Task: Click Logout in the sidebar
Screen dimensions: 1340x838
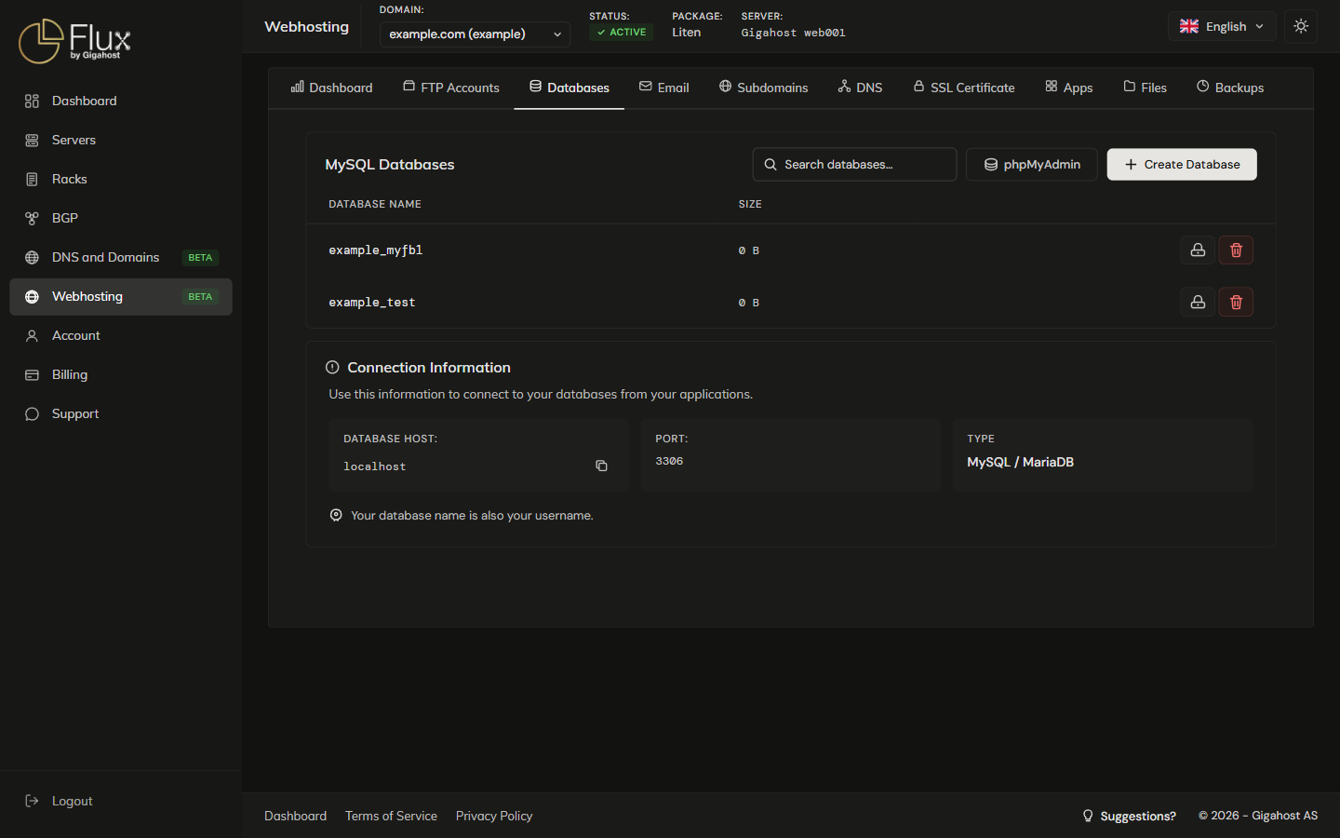Action: [x=121, y=802]
